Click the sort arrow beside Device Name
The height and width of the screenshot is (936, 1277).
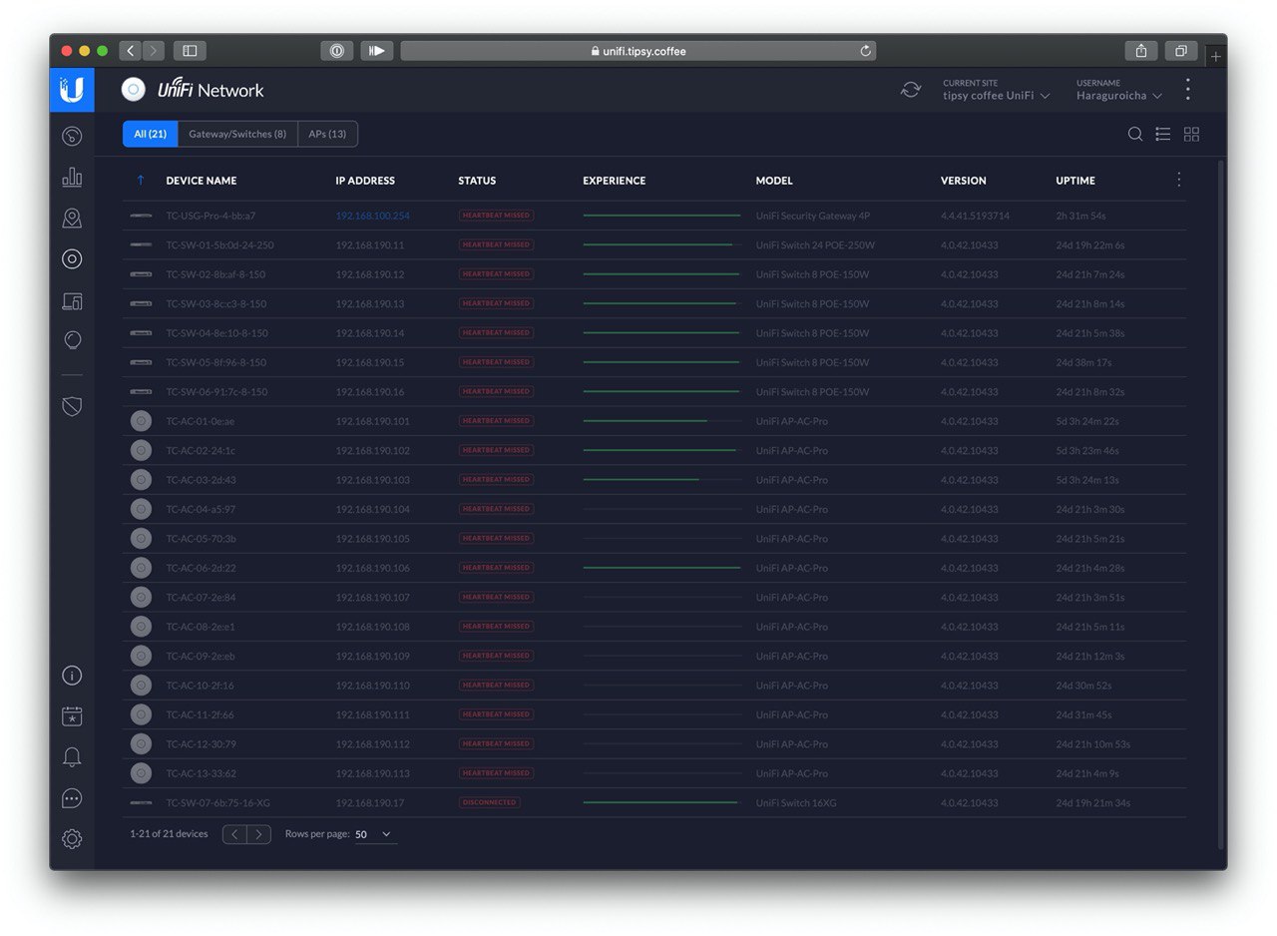pos(141,181)
